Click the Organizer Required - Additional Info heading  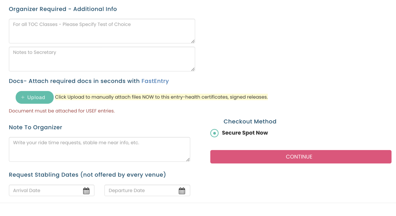pyautogui.click(x=63, y=9)
